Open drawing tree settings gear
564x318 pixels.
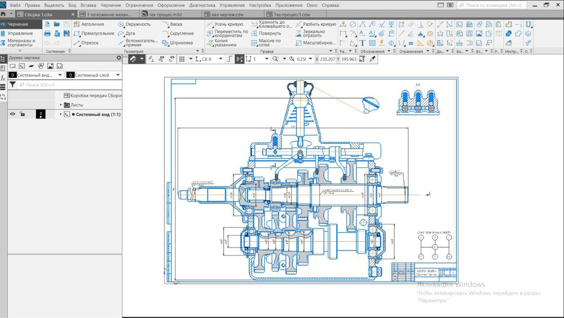point(118,58)
